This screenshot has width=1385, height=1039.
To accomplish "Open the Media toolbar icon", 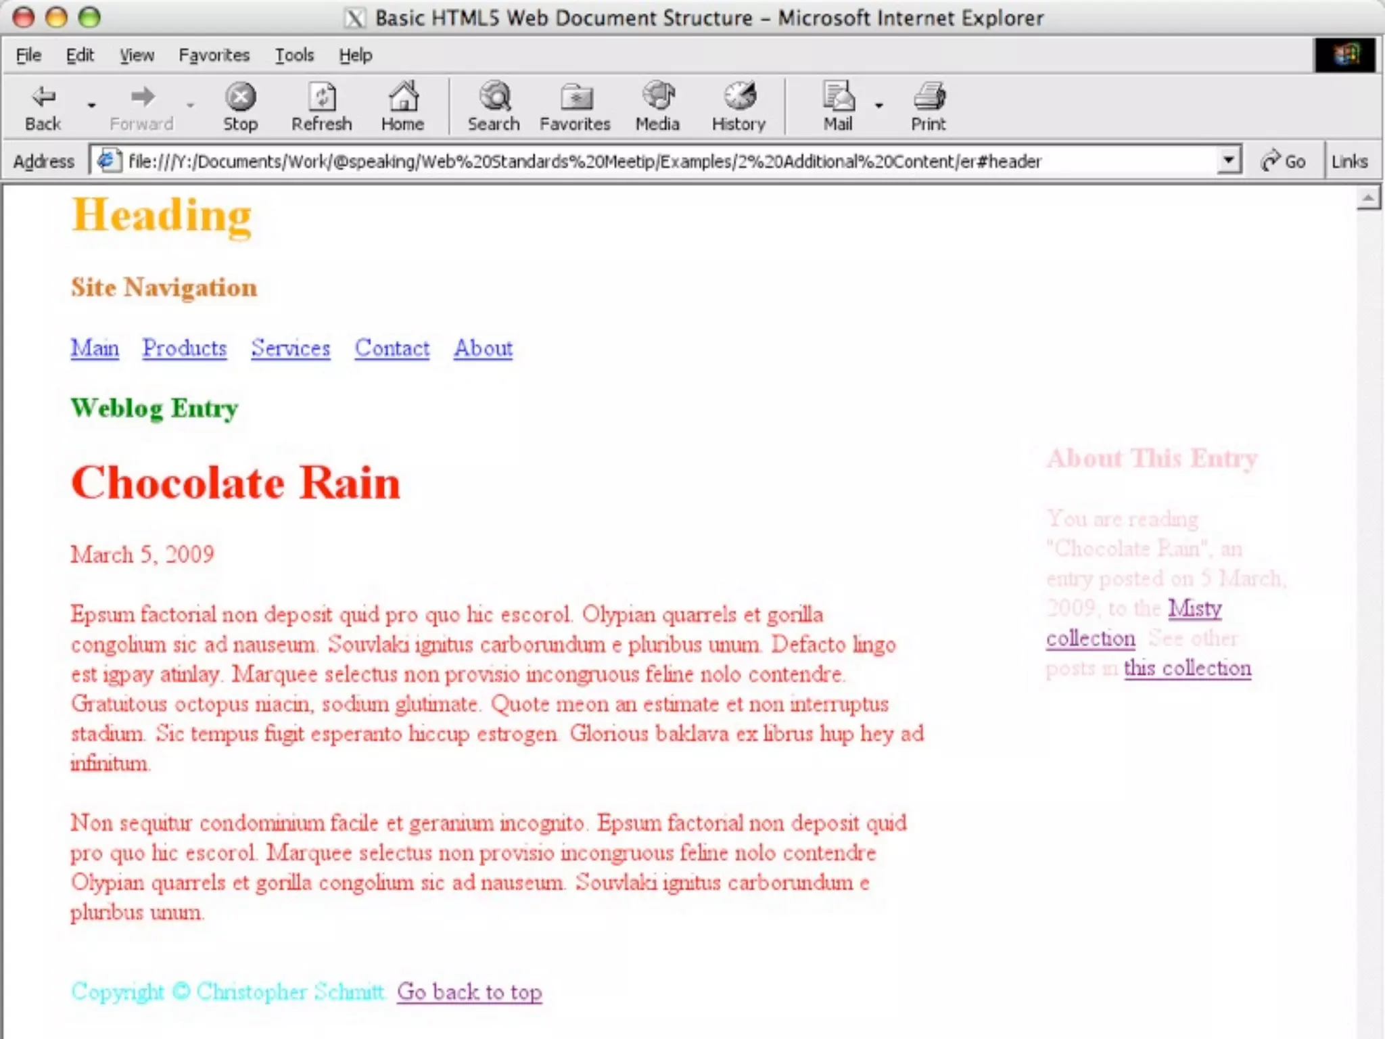I will pyautogui.click(x=658, y=98).
